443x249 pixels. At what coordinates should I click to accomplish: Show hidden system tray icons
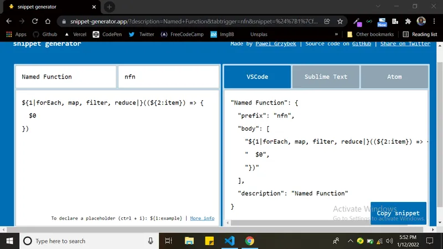pos(351,241)
